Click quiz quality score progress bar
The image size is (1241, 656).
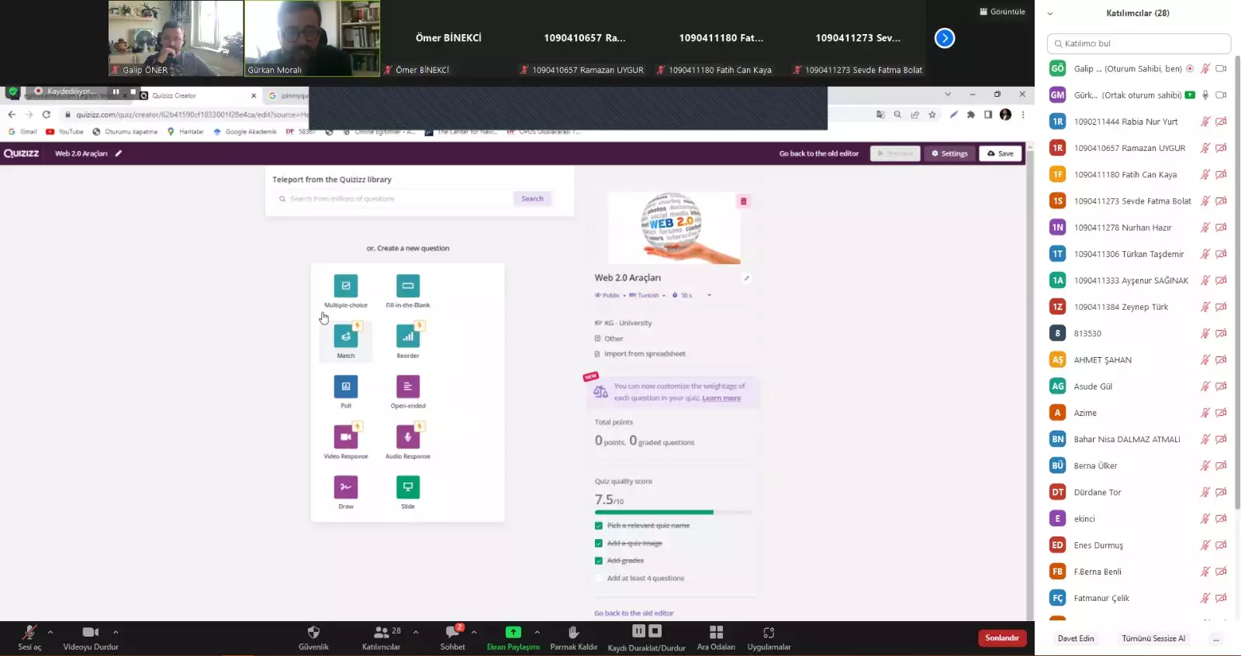[x=673, y=512]
